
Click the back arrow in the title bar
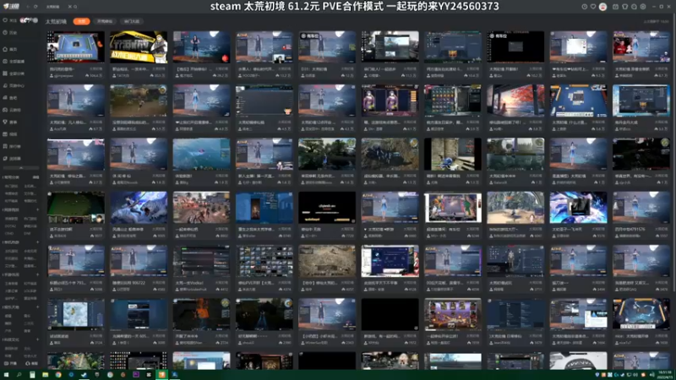coord(28,7)
